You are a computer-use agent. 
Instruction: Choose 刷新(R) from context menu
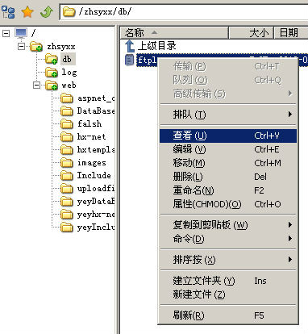(228, 315)
